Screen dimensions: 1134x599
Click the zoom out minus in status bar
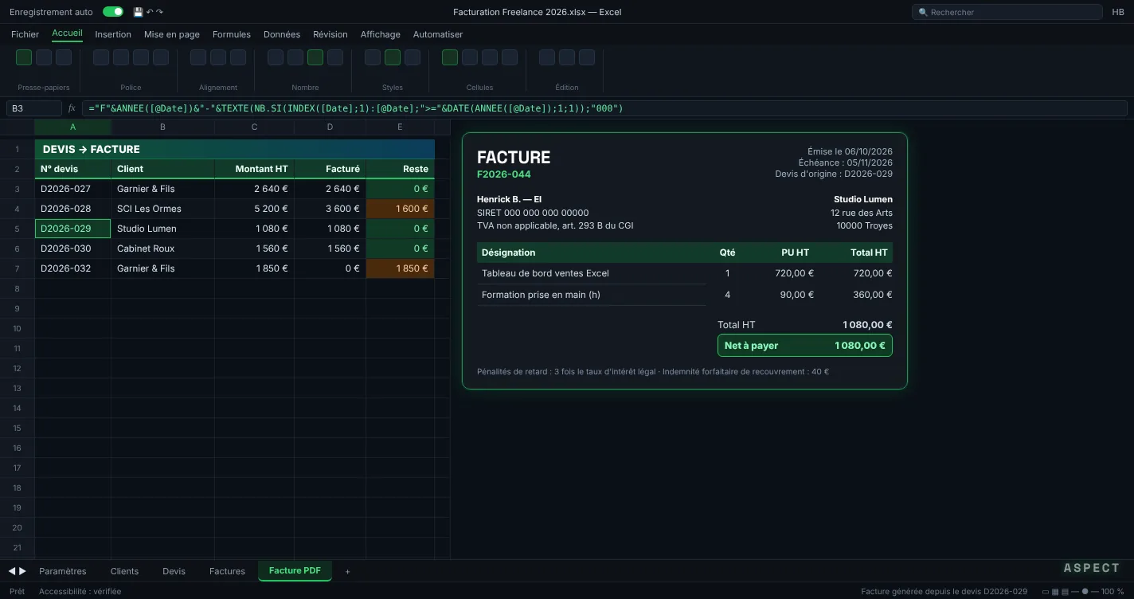1074,592
